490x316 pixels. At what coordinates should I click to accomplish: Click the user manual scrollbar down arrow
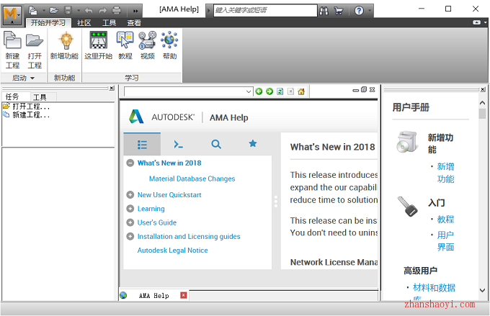pos(482,290)
